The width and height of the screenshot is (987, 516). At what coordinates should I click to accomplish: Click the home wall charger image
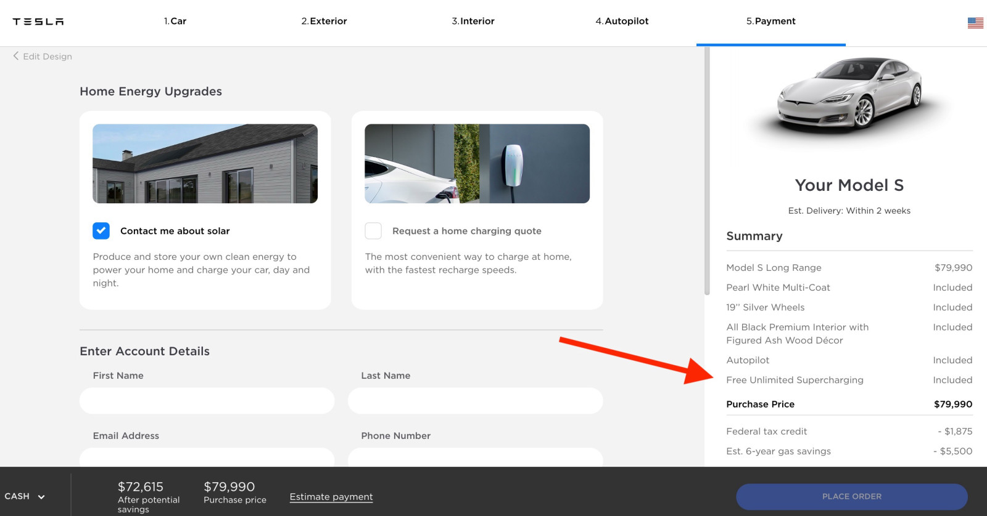click(x=477, y=164)
